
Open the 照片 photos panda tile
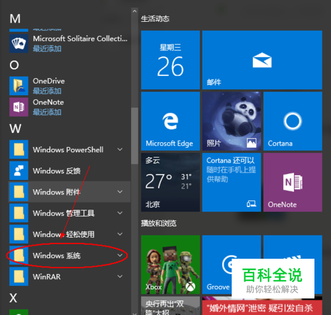click(232, 121)
